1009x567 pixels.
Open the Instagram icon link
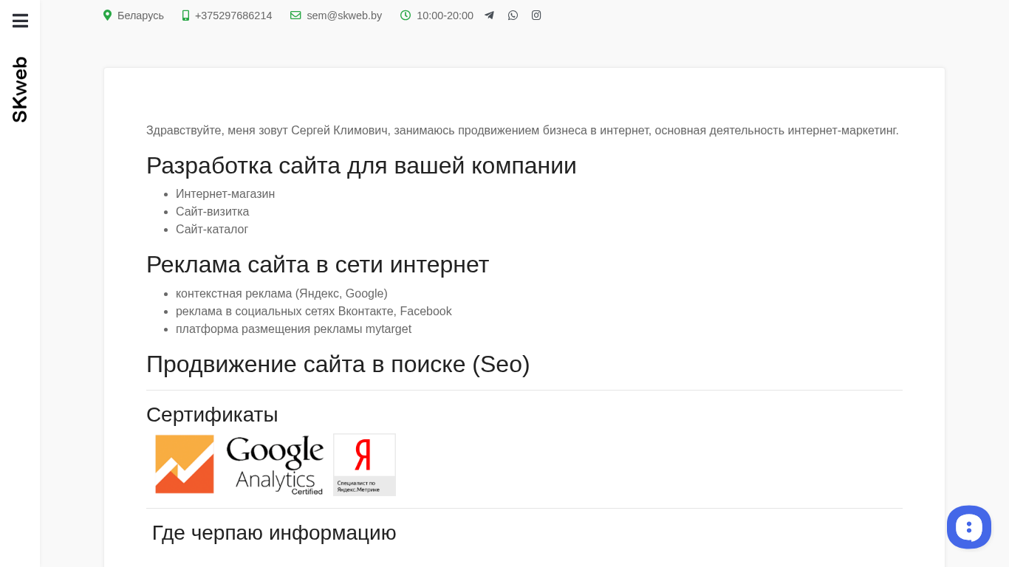coord(536,16)
